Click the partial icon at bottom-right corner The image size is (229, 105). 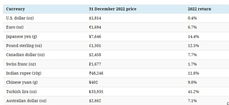click(228, 103)
